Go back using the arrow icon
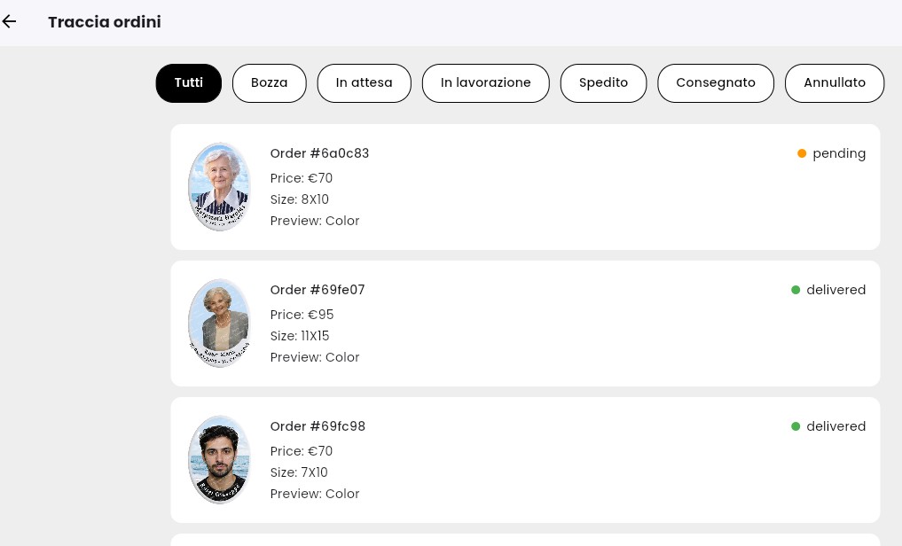902x546 pixels. coord(9,22)
